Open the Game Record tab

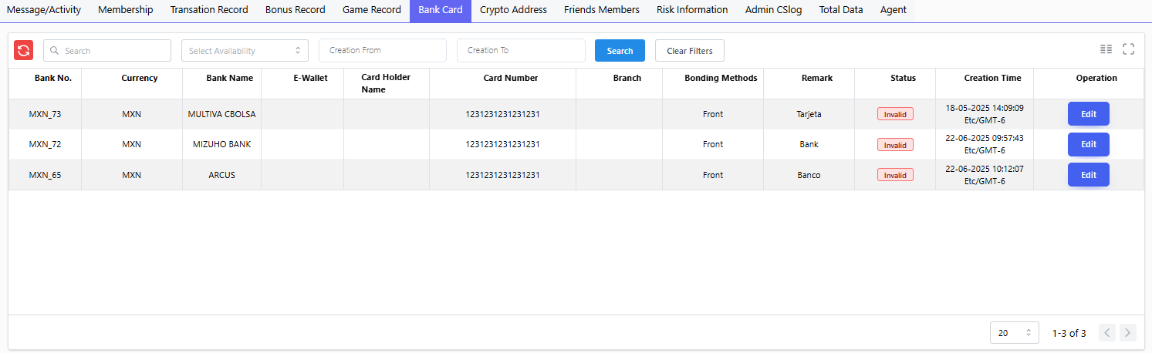[x=371, y=10]
